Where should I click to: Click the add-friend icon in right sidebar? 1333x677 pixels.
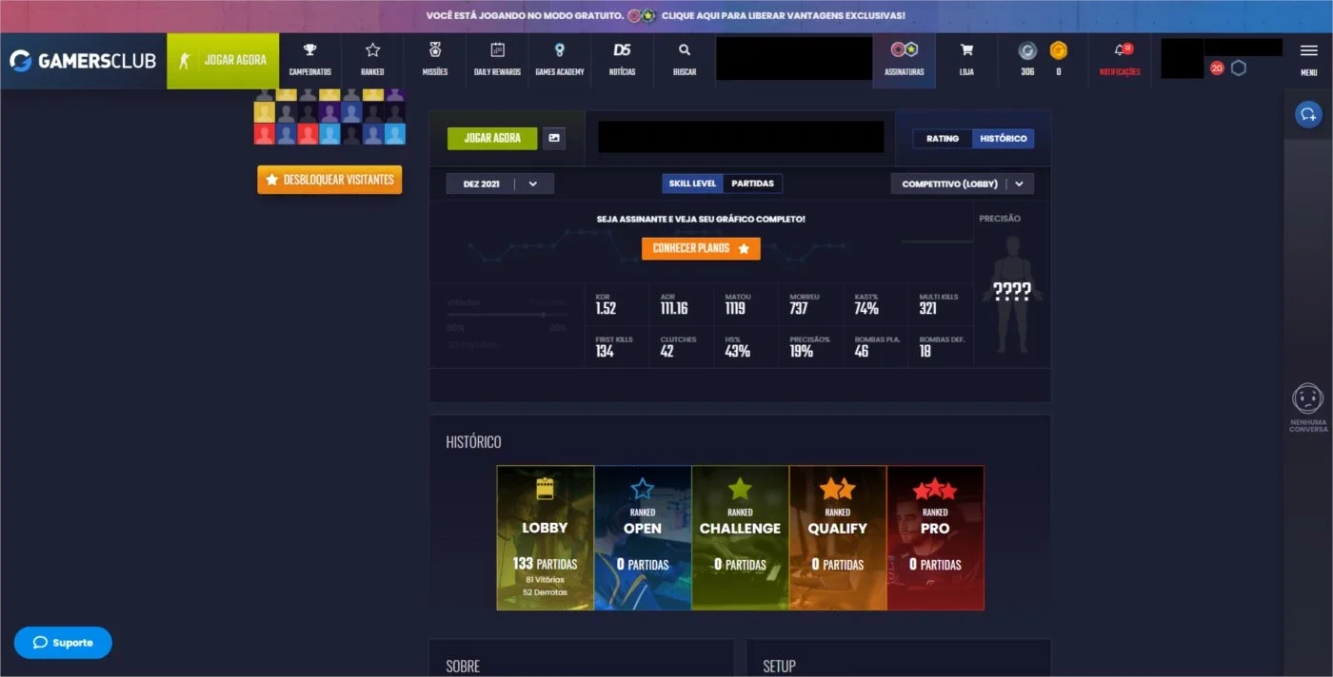click(1308, 115)
